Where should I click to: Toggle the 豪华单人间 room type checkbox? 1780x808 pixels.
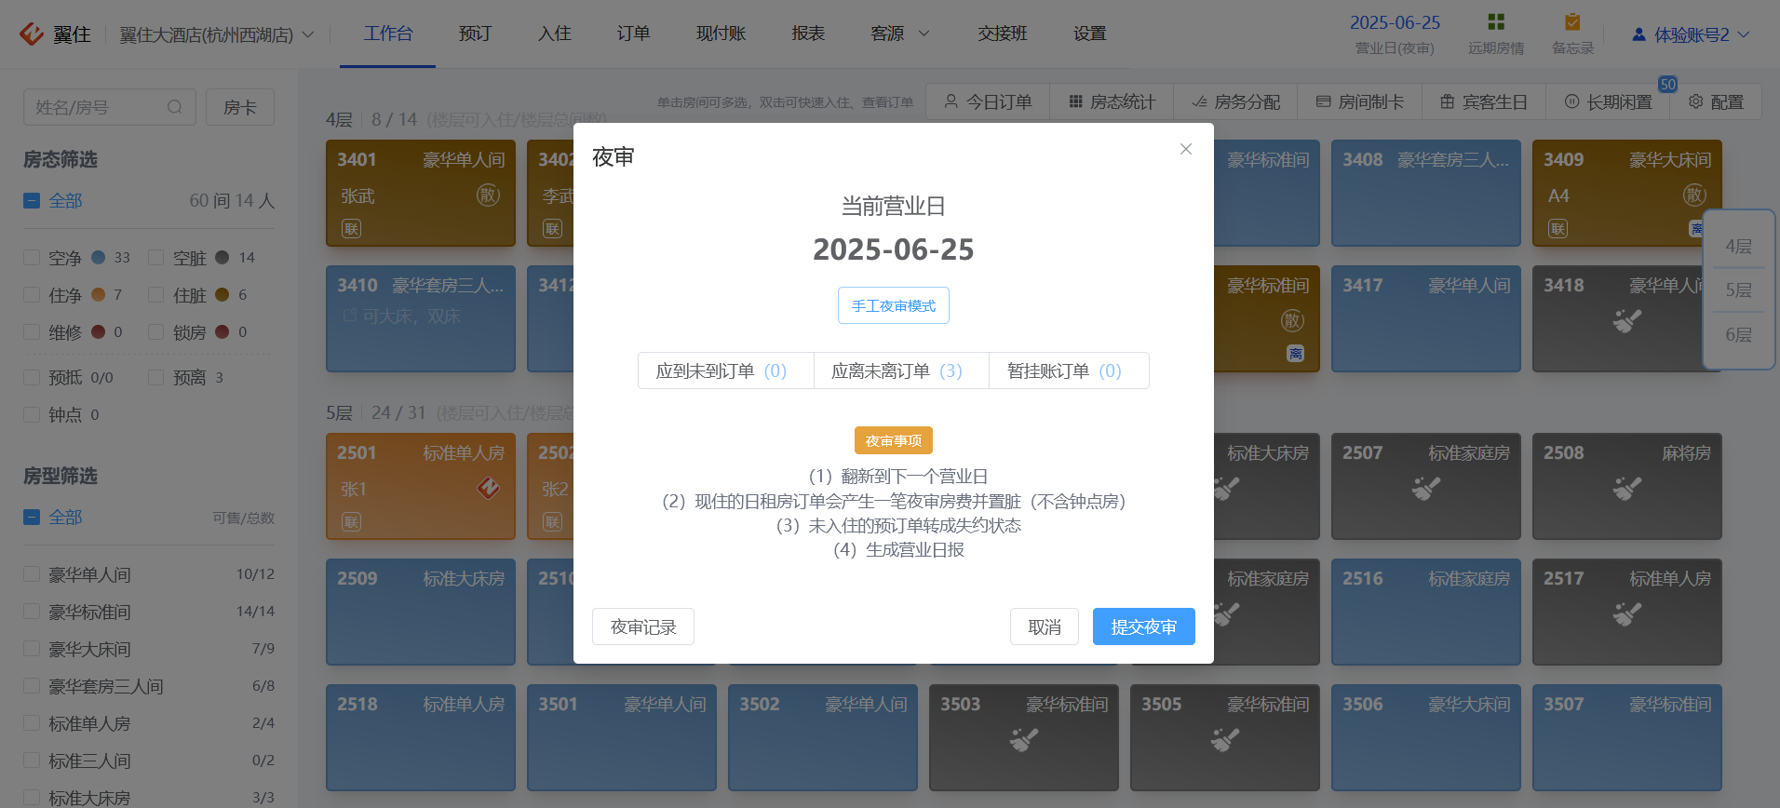pos(32,574)
